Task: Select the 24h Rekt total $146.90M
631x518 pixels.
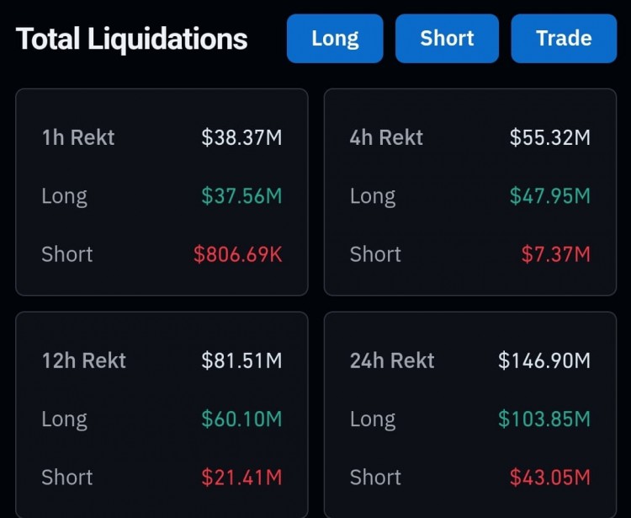Action: pyautogui.click(x=544, y=360)
